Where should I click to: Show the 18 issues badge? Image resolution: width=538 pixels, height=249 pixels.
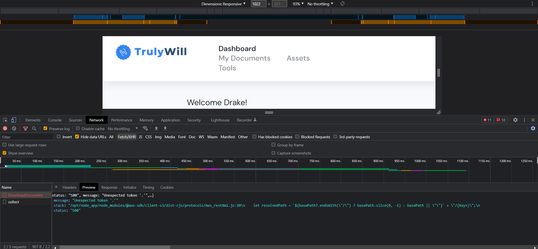pyautogui.click(x=501, y=120)
